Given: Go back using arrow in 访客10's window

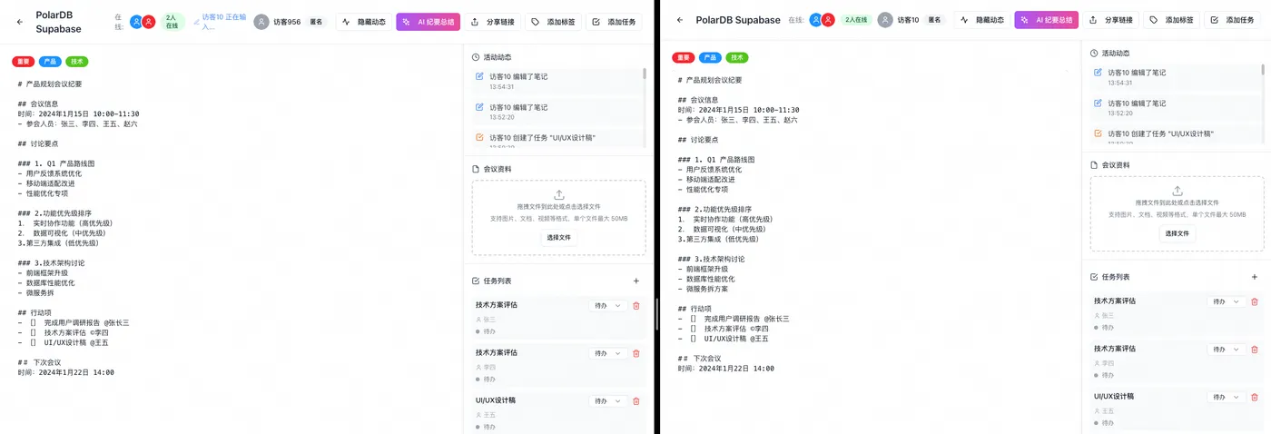Looking at the screenshot, I should coord(680,20).
